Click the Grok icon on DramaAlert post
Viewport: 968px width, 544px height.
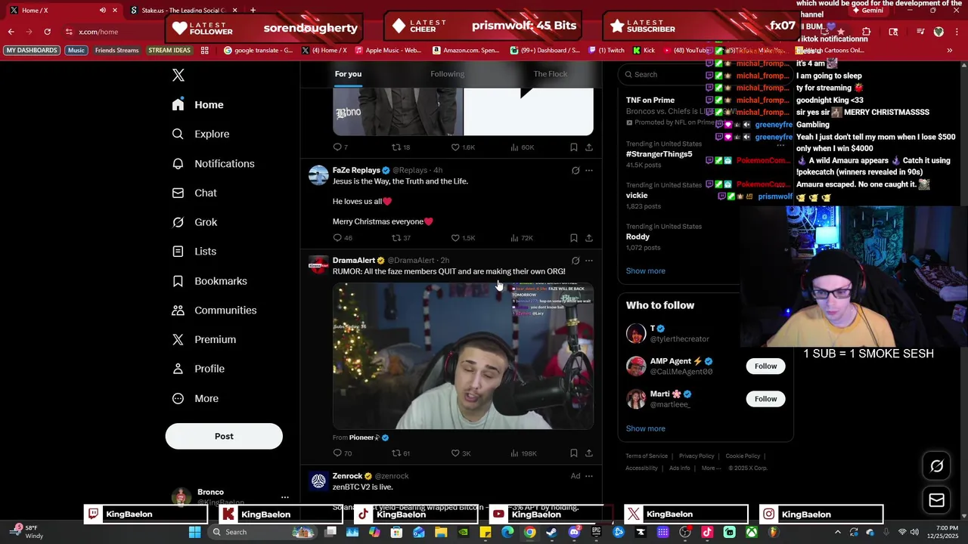coord(576,261)
